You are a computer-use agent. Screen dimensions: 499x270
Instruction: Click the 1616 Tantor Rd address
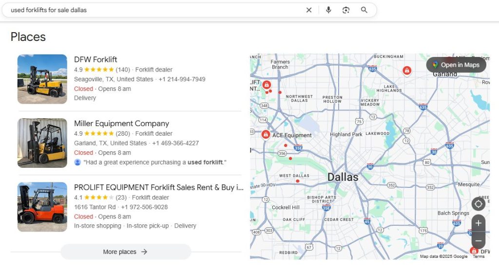95,207
